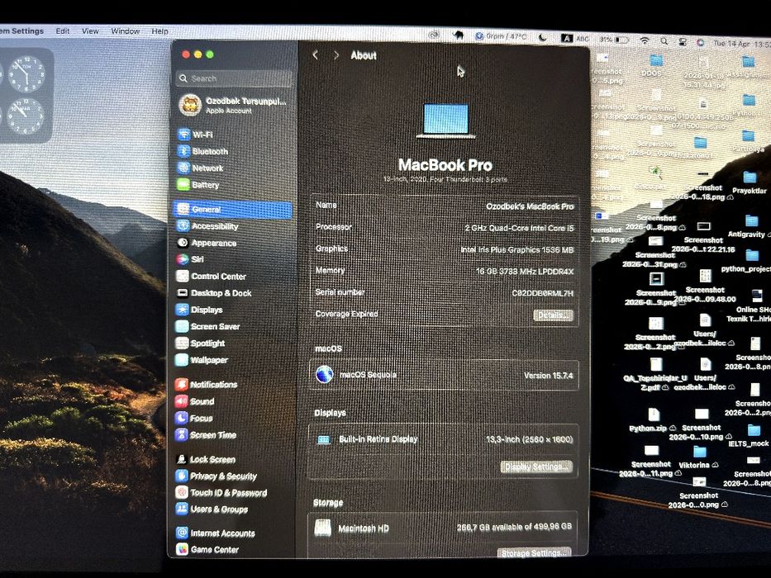Select the General gear icon
Image resolution: width=771 pixels, height=578 pixels.
pos(183,209)
